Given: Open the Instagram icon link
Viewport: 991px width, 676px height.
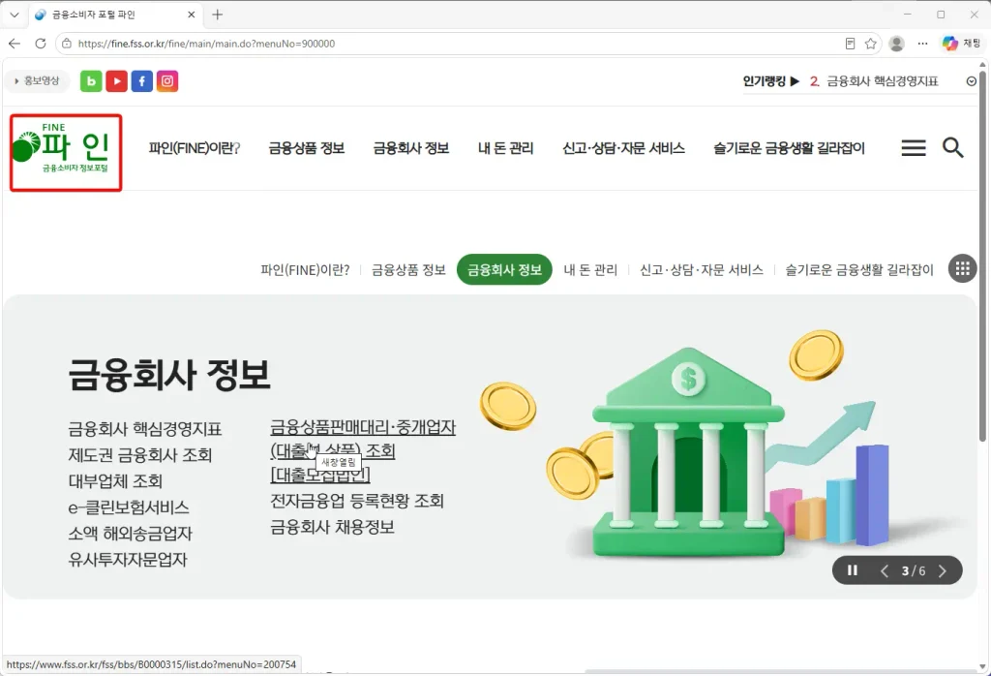Looking at the screenshot, I should point(166,81).
